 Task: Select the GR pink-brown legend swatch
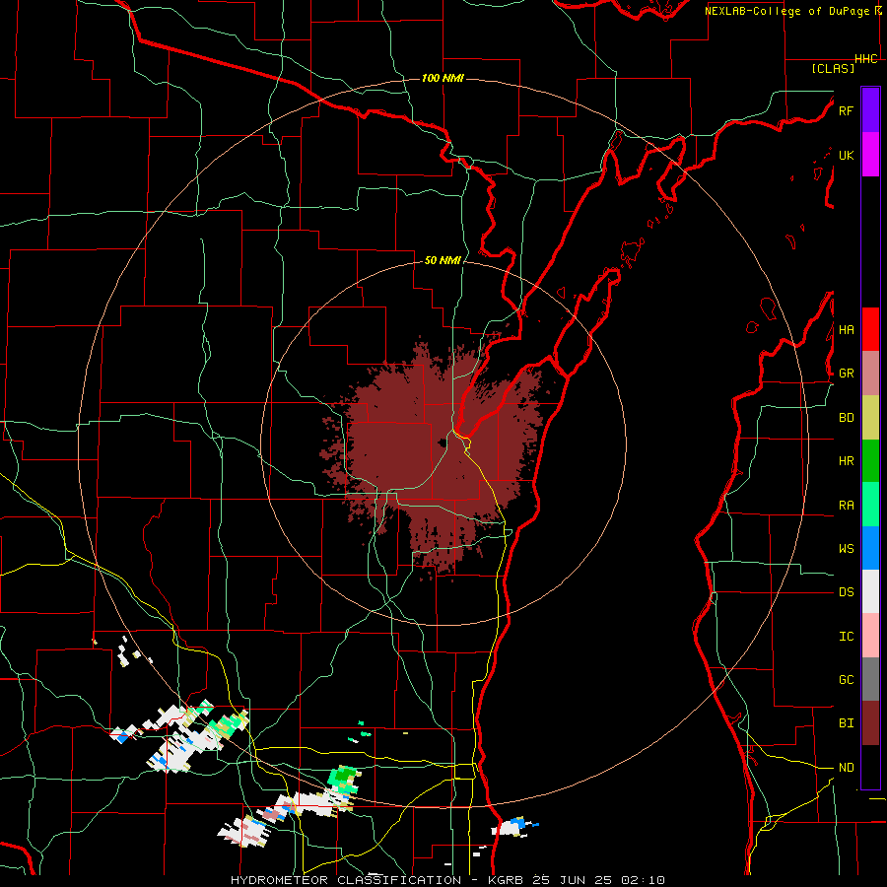(x=870, y=374)
